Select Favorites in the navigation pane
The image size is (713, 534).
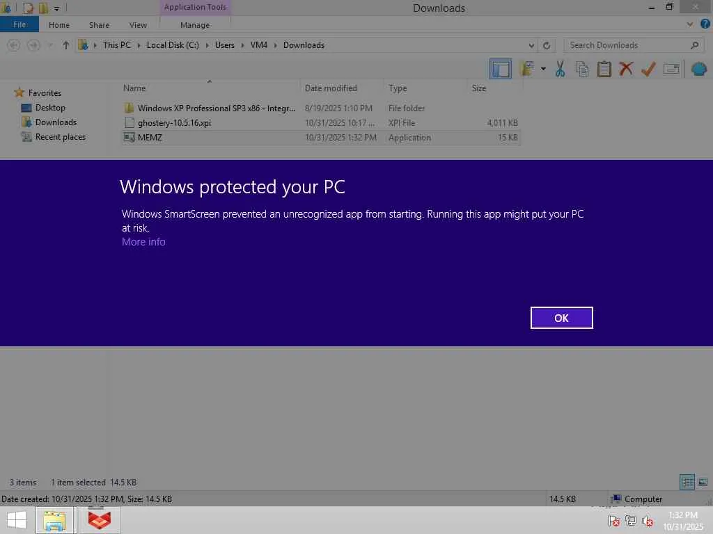click(44, 92)
